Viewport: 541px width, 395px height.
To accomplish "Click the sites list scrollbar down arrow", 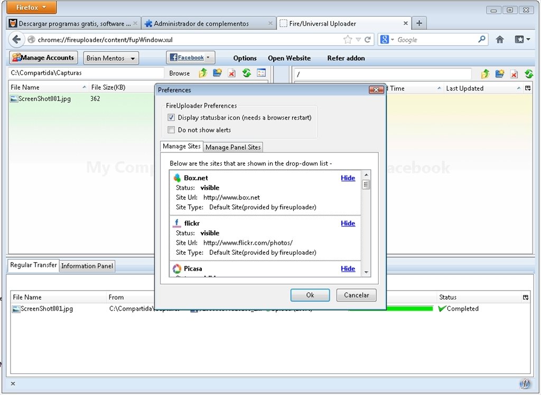I will pyautogui.click(x=366, y=272).
